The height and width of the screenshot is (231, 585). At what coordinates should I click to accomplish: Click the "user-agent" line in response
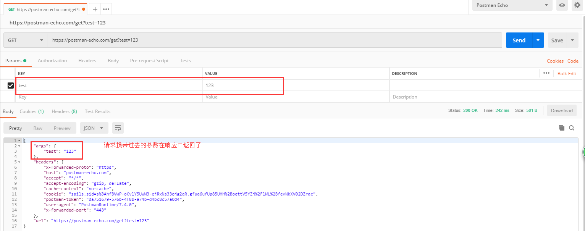90,205
